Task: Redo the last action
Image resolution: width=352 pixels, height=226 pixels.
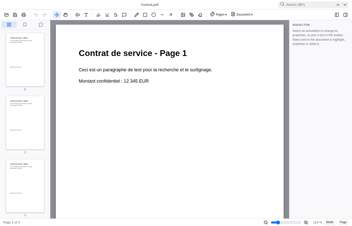Action: [45, 15]
